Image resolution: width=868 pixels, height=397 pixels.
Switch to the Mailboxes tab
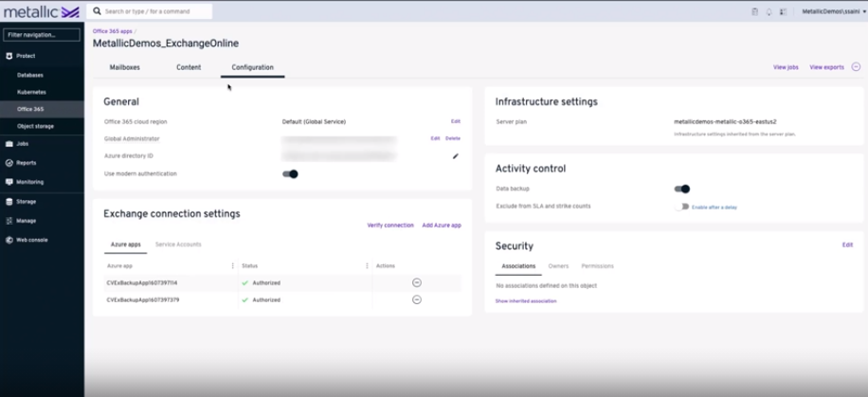point(124,67)
